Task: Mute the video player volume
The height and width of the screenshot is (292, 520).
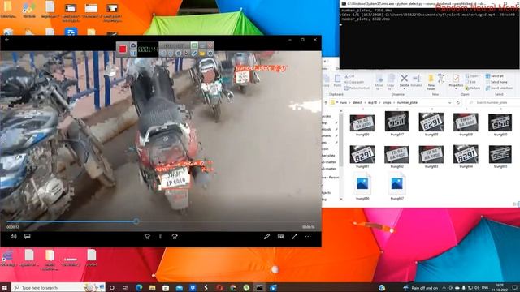Action: point(14,236)
